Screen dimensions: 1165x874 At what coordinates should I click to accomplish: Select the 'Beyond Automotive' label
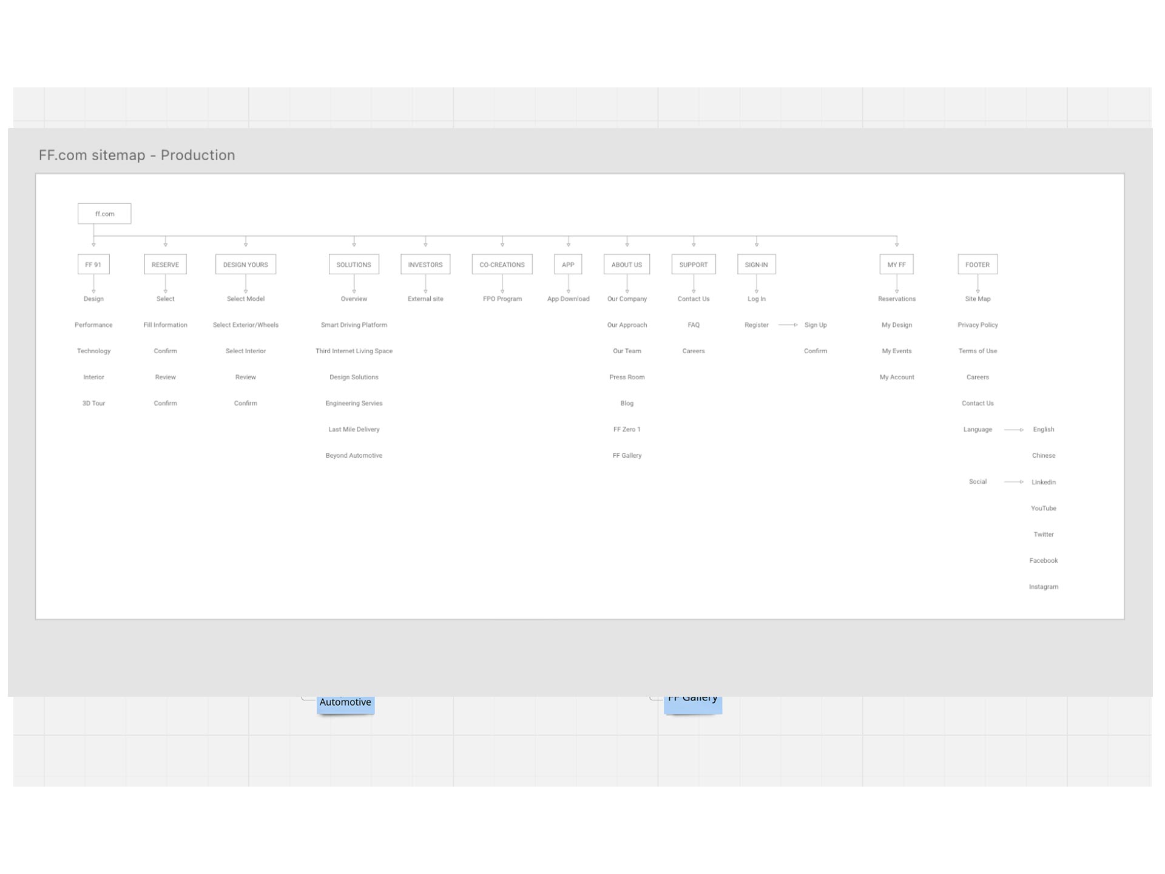(354, 455)
